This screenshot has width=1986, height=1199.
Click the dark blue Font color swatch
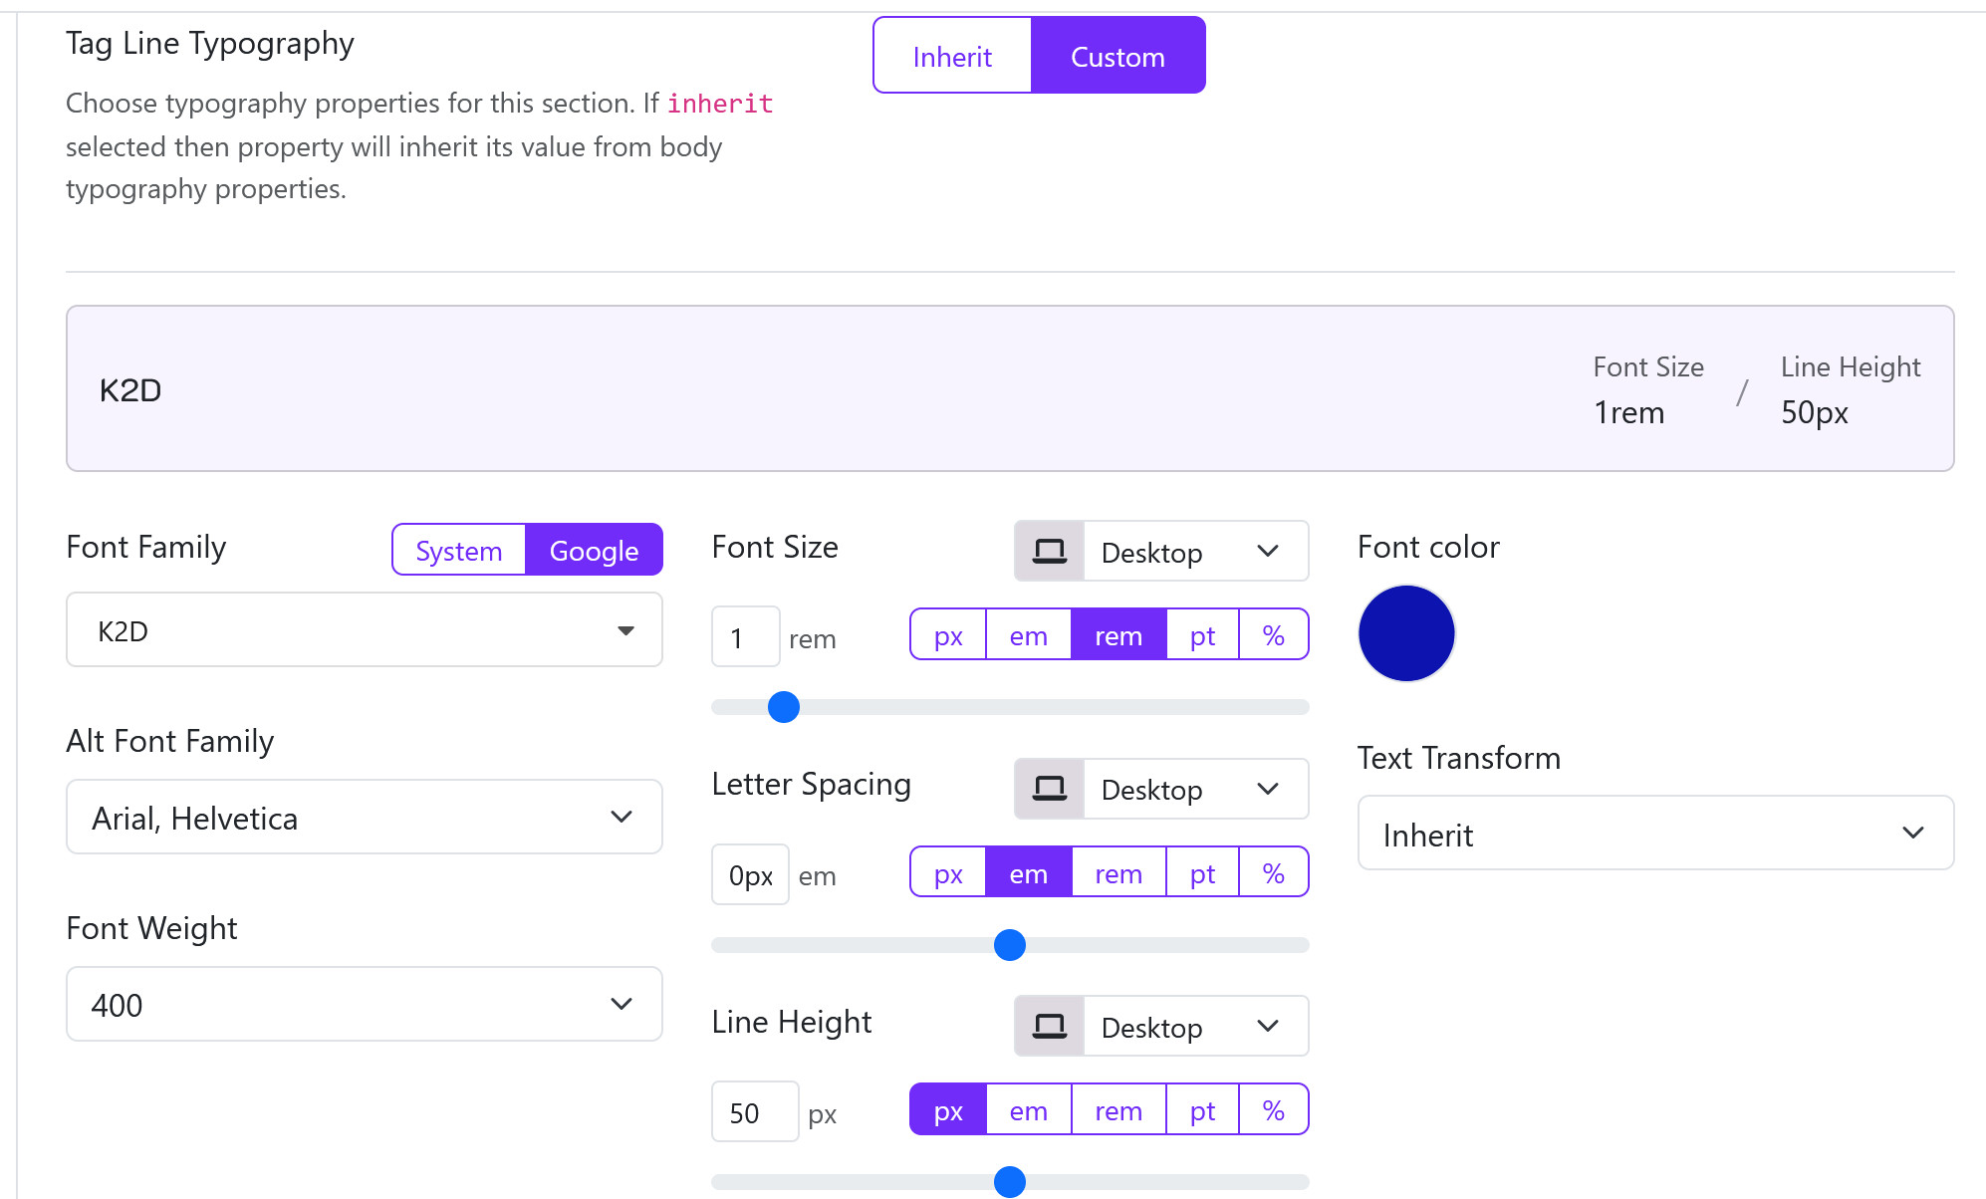point(1406,632)
